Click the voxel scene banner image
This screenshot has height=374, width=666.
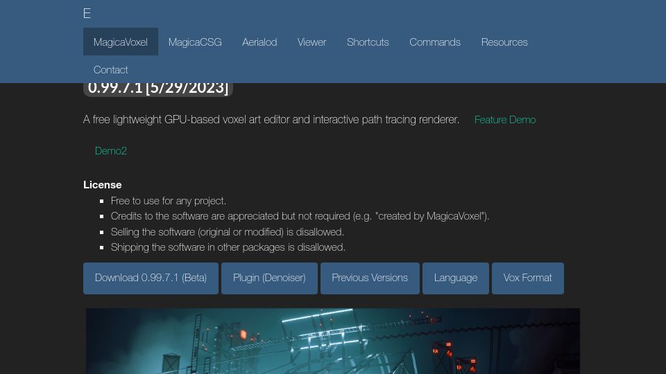[333, 341]
